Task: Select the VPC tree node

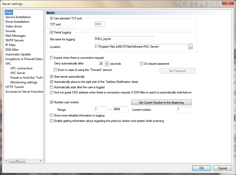Action: tap(8, 64)
